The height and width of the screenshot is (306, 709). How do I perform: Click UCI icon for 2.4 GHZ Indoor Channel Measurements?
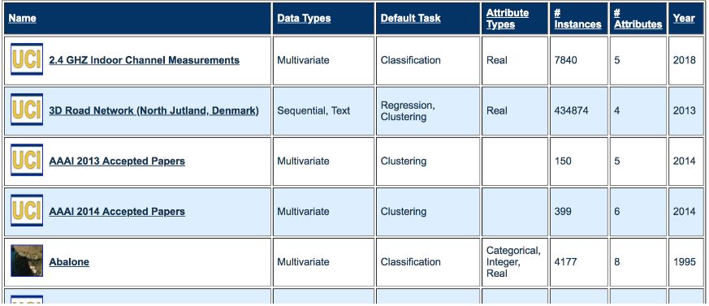27,59
